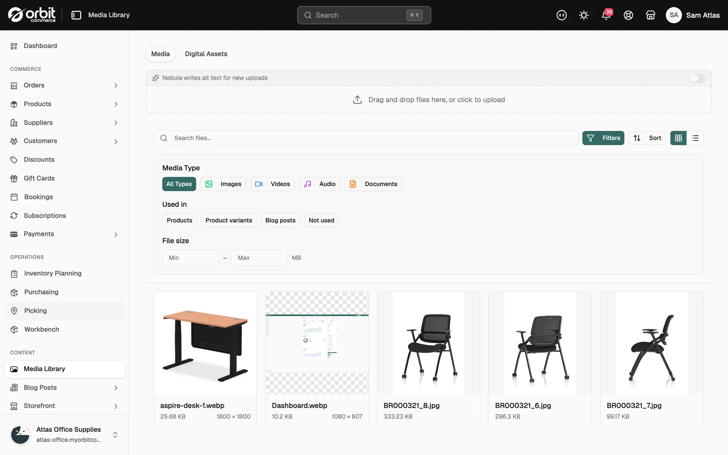Open Bookings in sidebar
The height and width of the screenshot is (455, 728).
click(x=65, y=197)
